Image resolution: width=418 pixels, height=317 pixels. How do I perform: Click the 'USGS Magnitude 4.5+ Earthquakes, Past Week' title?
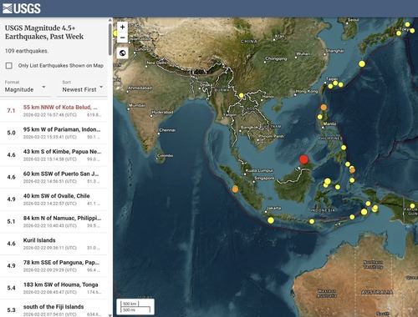tap(44, 33)
